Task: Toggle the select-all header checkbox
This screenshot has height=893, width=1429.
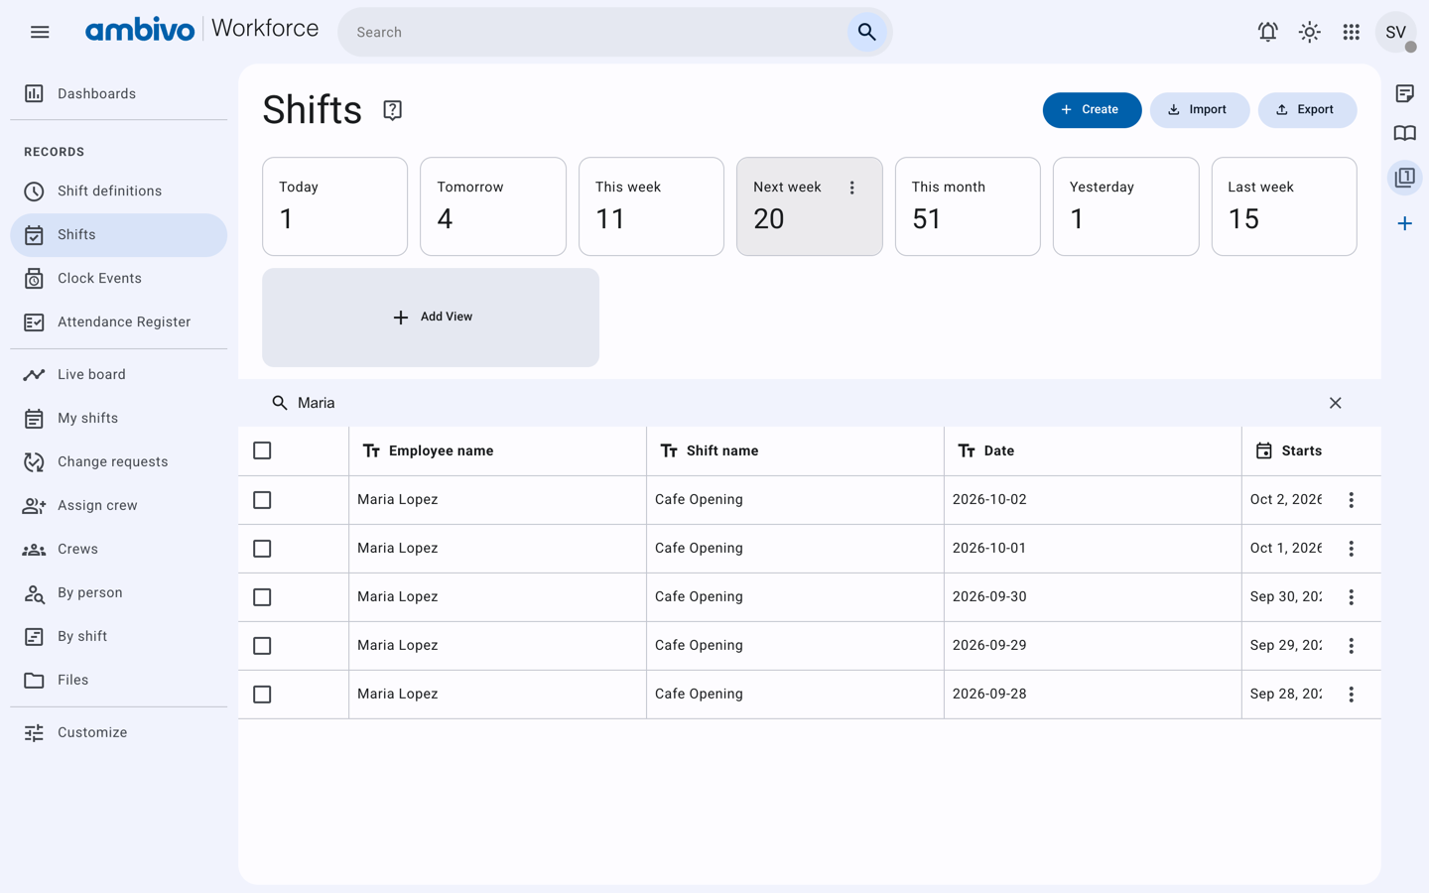Action: 262,450
